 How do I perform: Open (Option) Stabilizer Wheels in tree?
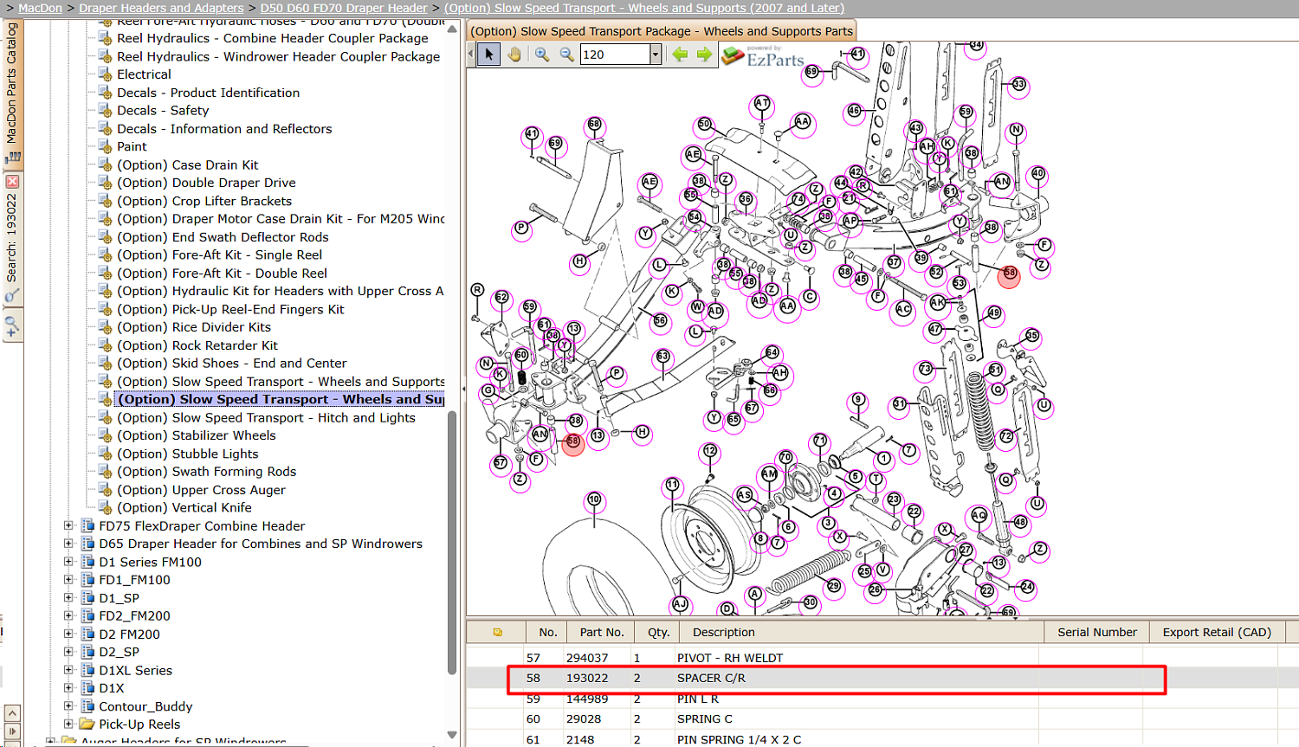pos(197,435)
